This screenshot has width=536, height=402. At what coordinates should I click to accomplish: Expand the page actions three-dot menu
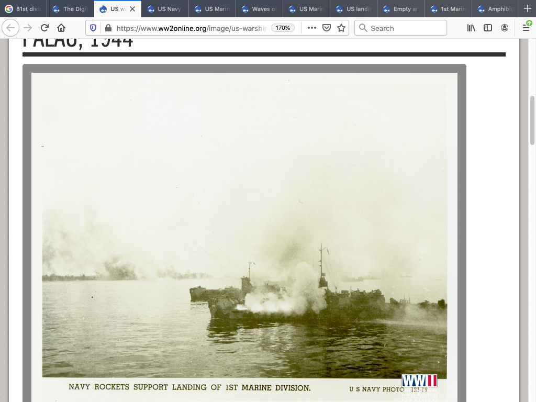coord(312,28)
